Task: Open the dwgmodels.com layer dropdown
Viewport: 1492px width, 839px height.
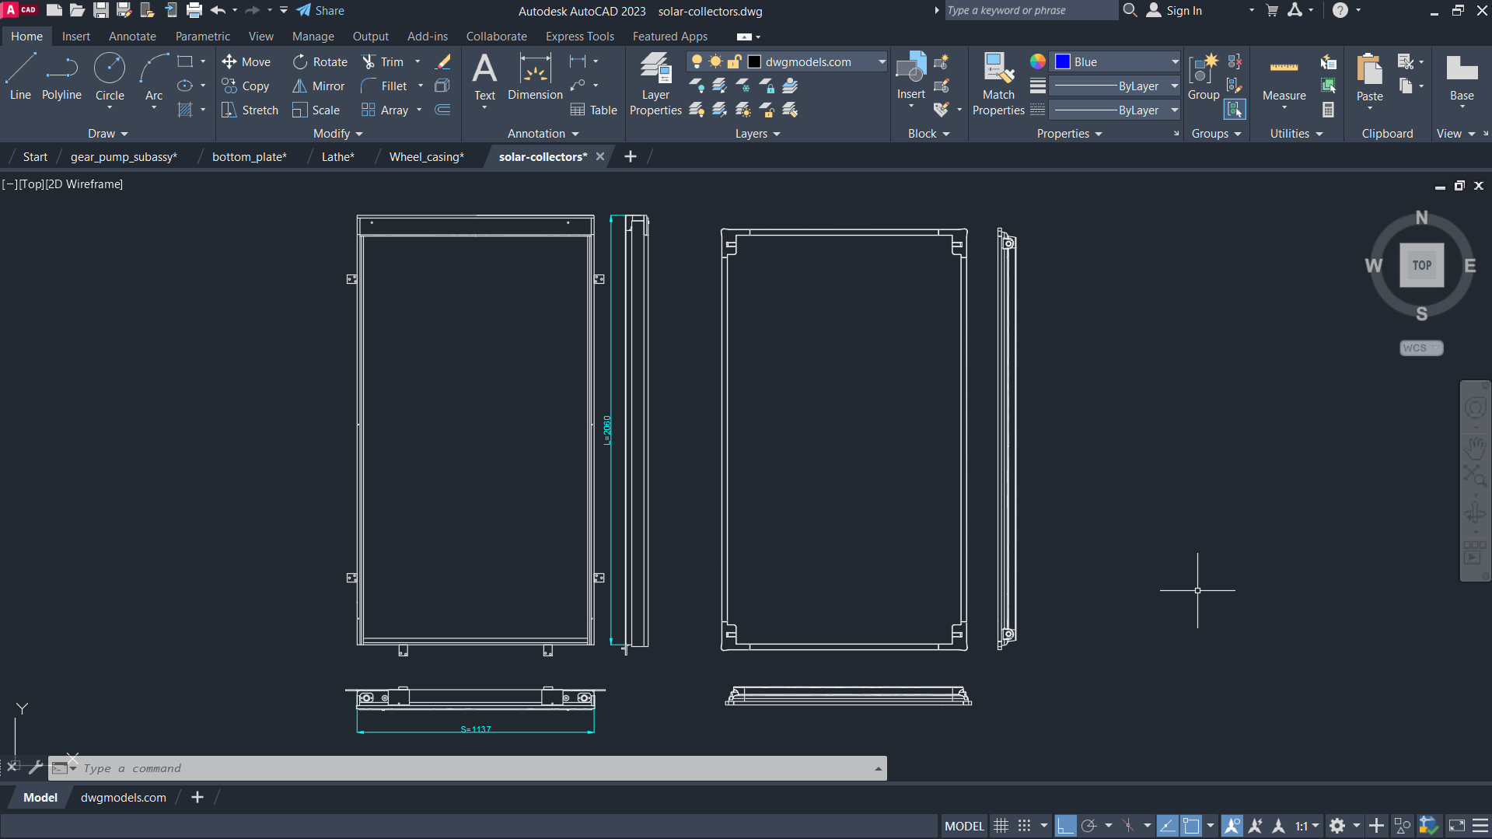Action: tap(882, 62)
